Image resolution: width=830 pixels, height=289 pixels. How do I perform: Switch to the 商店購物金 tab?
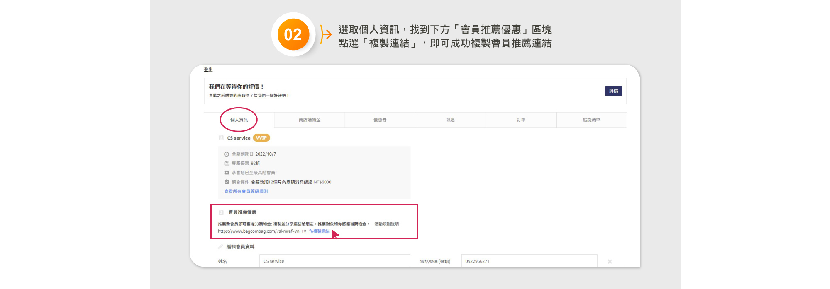[310, 120]
